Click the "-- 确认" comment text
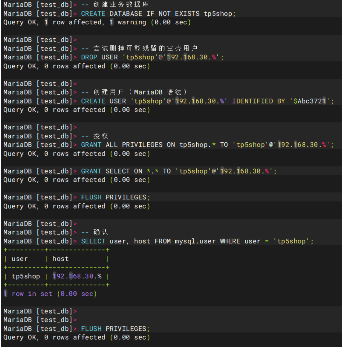The height and width of the screenshot is (347, 344). (x=94, y=232)
